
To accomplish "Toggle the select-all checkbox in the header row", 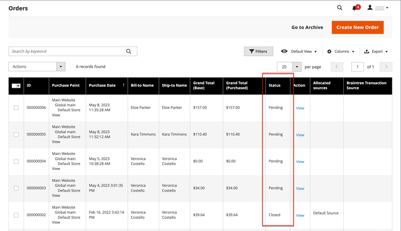I will click(14, 86).
